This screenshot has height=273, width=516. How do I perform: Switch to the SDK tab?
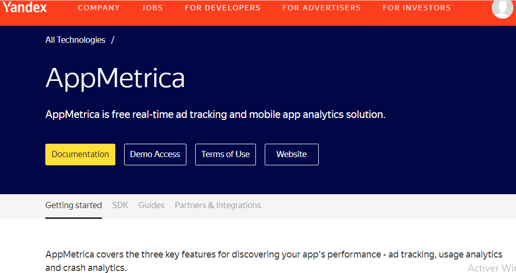[x=120, y=206]
